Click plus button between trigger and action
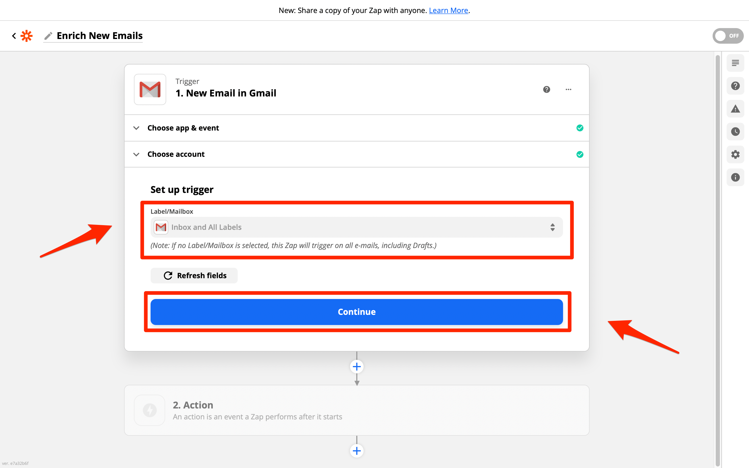 coord(357,367)
